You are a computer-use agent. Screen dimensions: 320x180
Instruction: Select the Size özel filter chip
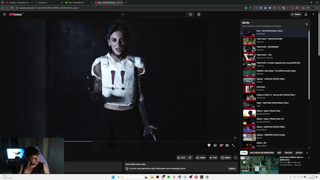coord(288,153)
